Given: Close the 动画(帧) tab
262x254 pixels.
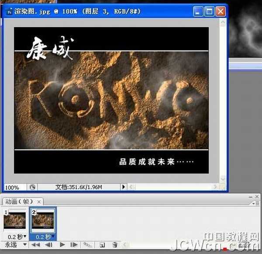Looking at the screenshot, I should [38, 202].
